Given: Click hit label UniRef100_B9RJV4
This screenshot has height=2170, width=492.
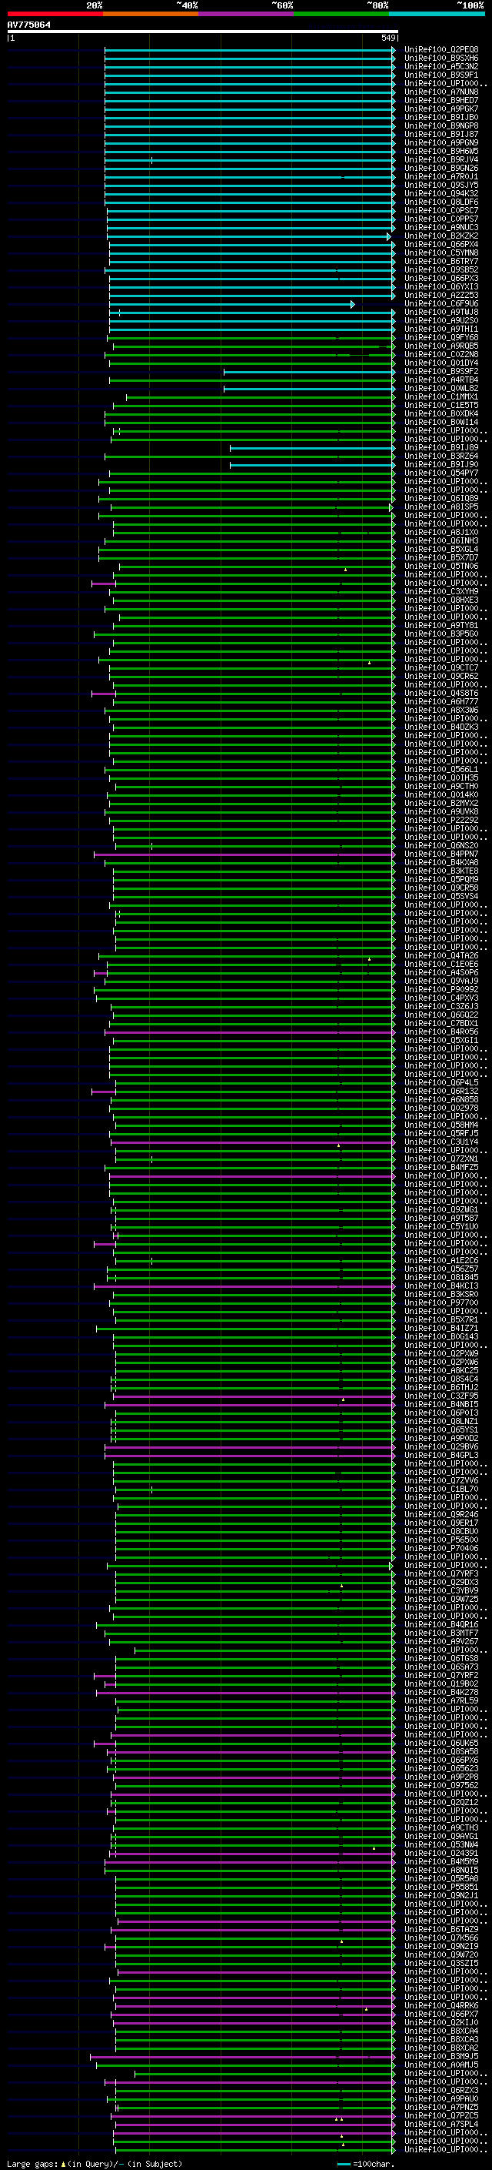Looking at the screenshot, I should (x=441, y=160).
